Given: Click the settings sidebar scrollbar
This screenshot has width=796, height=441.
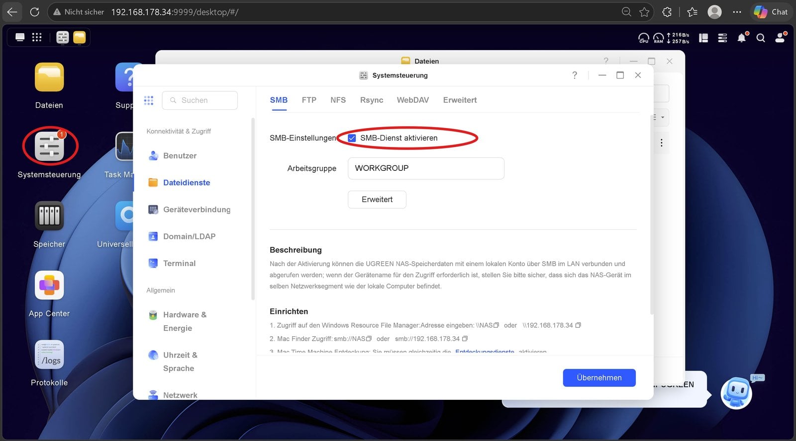Looking at the screenshot, I should [253, 209].
